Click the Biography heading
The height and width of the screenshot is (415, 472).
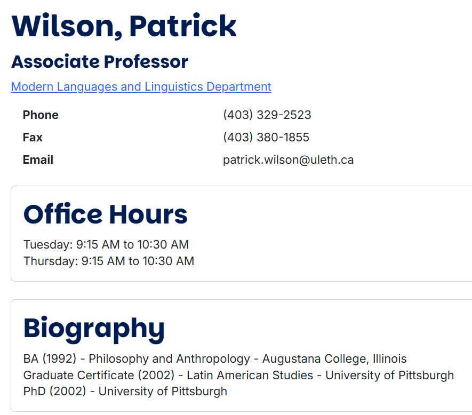click(94, 328)
